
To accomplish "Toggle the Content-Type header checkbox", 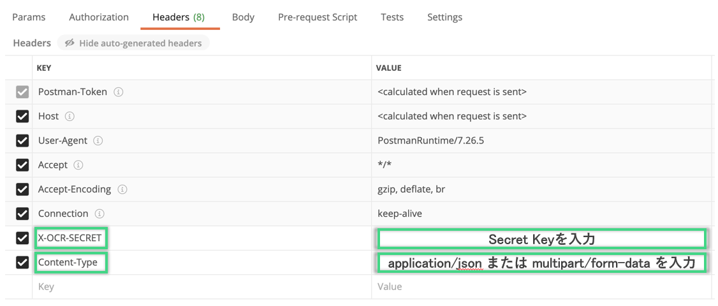I will click(x=22, y=262).
